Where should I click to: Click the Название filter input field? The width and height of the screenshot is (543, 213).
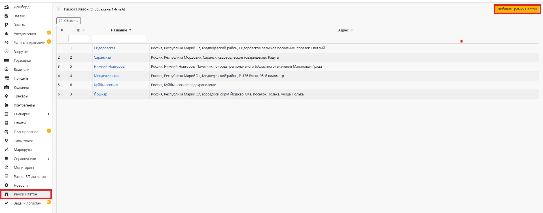pyautogui.click(x=119, y=39)
